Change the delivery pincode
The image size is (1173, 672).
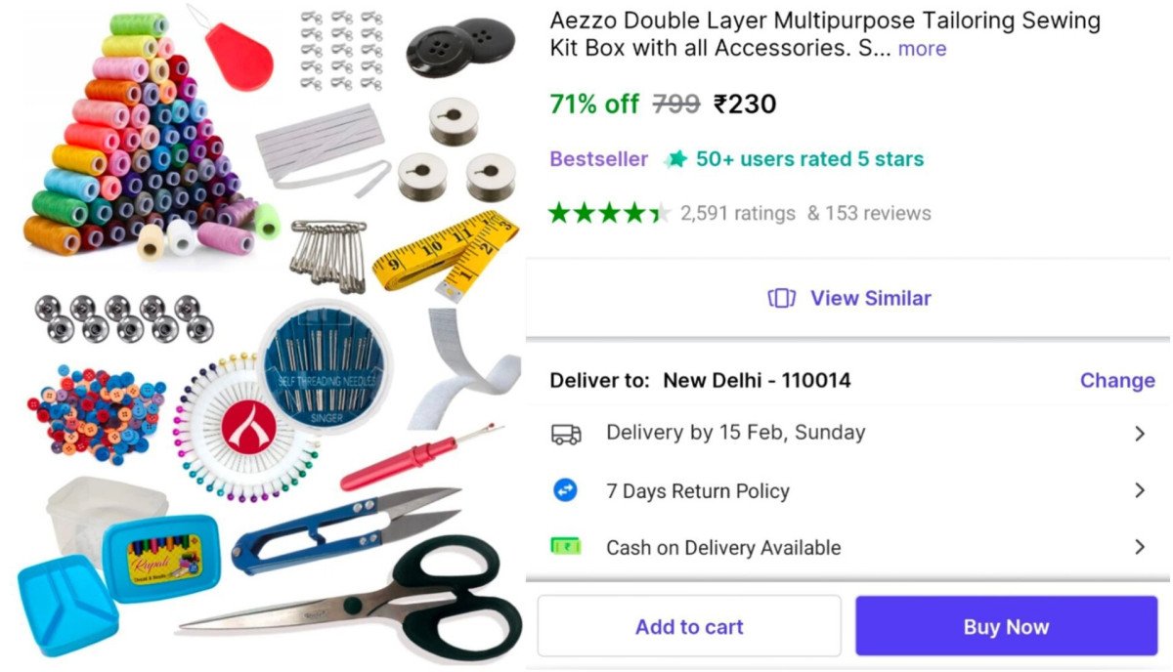[1117, 380]
